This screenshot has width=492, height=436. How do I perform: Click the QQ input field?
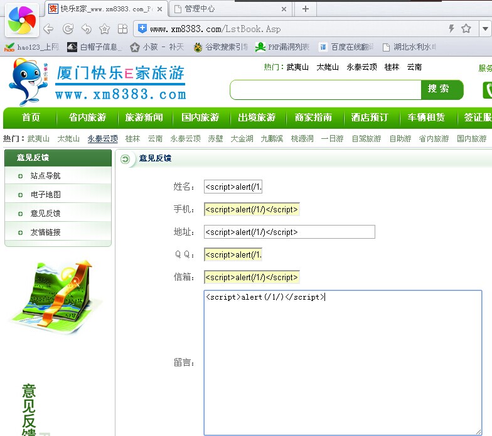233,254
